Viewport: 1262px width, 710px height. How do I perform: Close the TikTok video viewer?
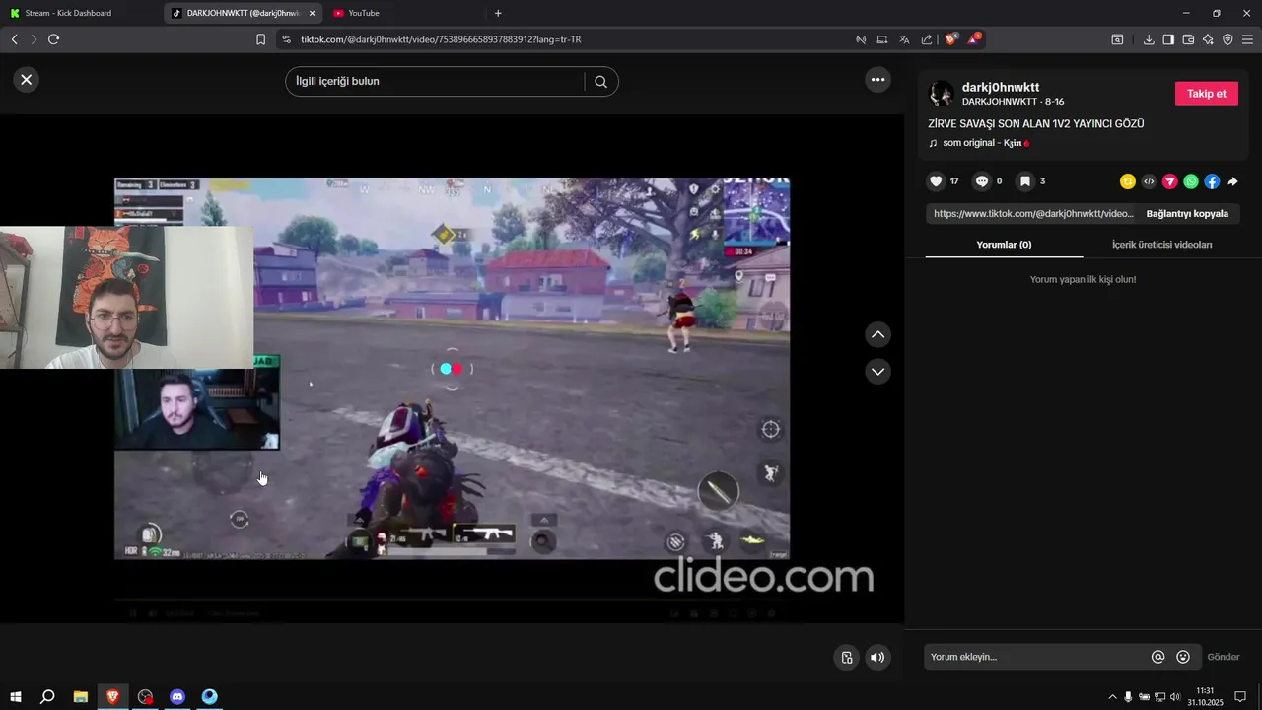[x=27, y=80]
